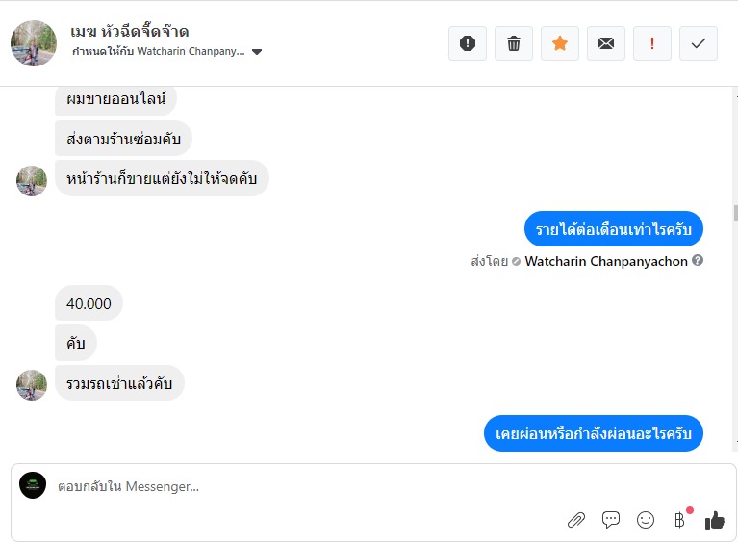738x543 pixels.
Task: Toggle the orange follow-up star
Action: pyautogui.click(x=560, y=43)
